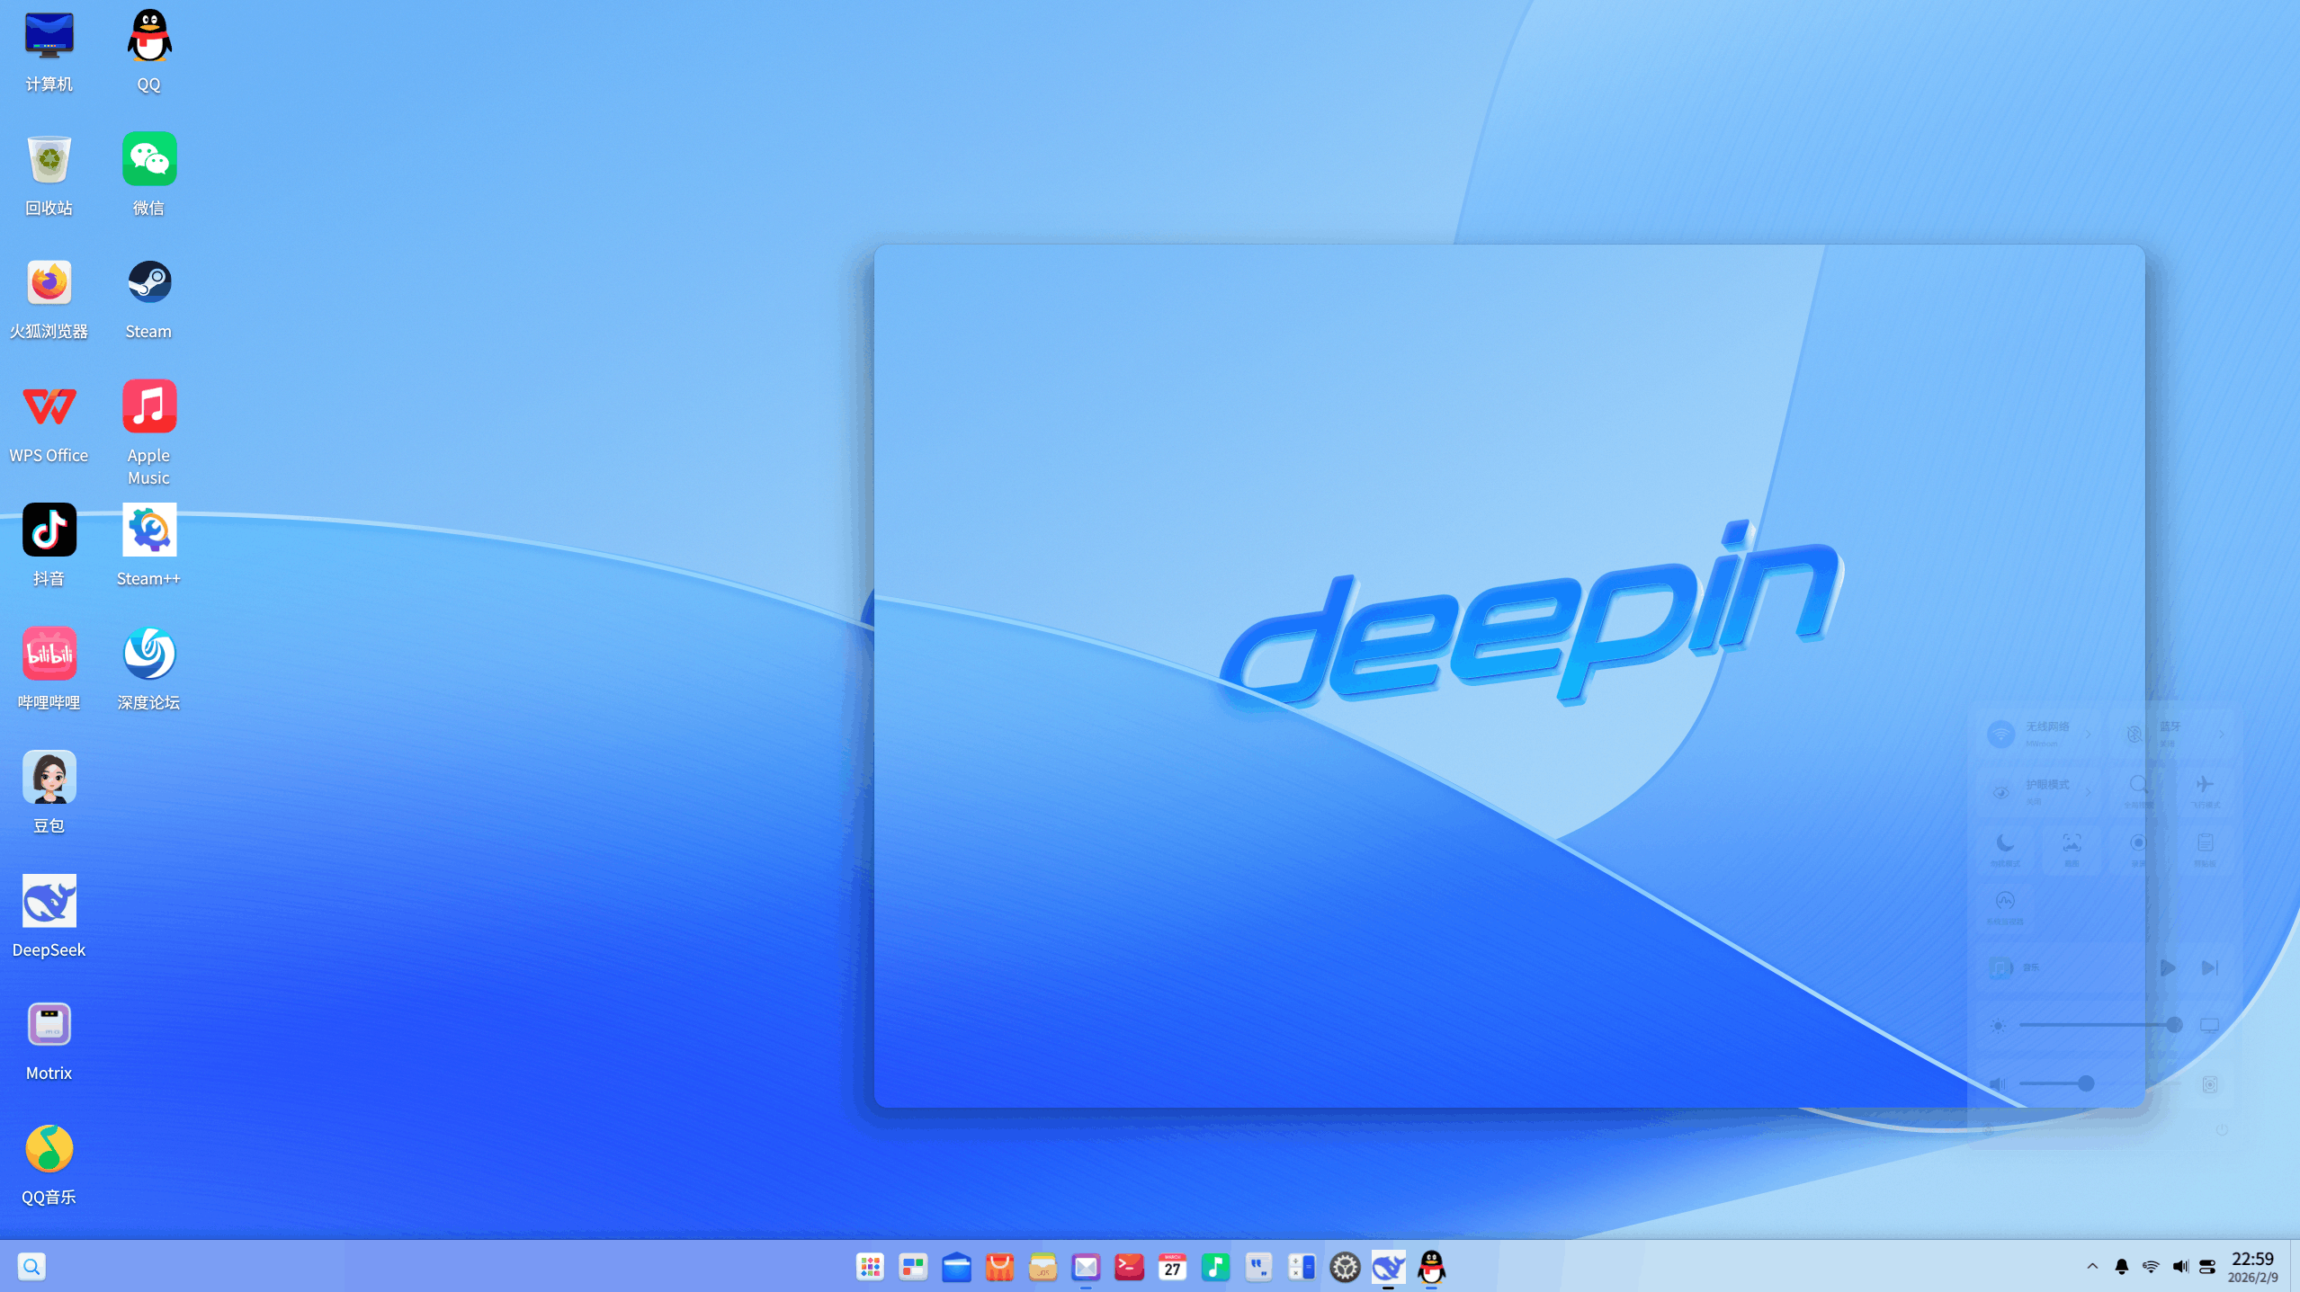The image size is (2300, 1292).
Task: Open the Calculator from the dock
Action: coord(1302,1267)
